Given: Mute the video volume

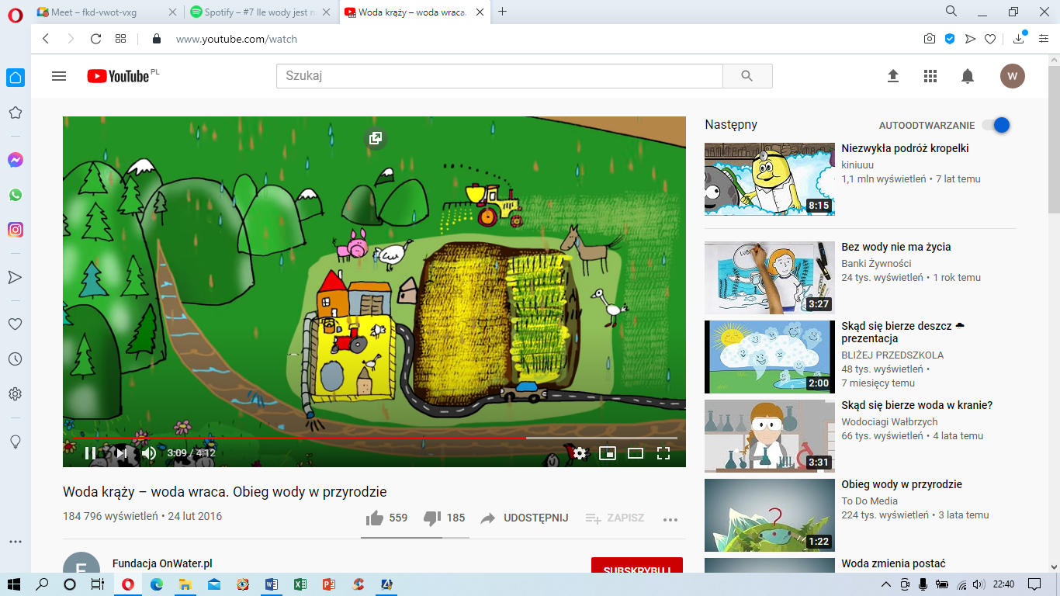Looking at the screenshot, I should (148, 453).
